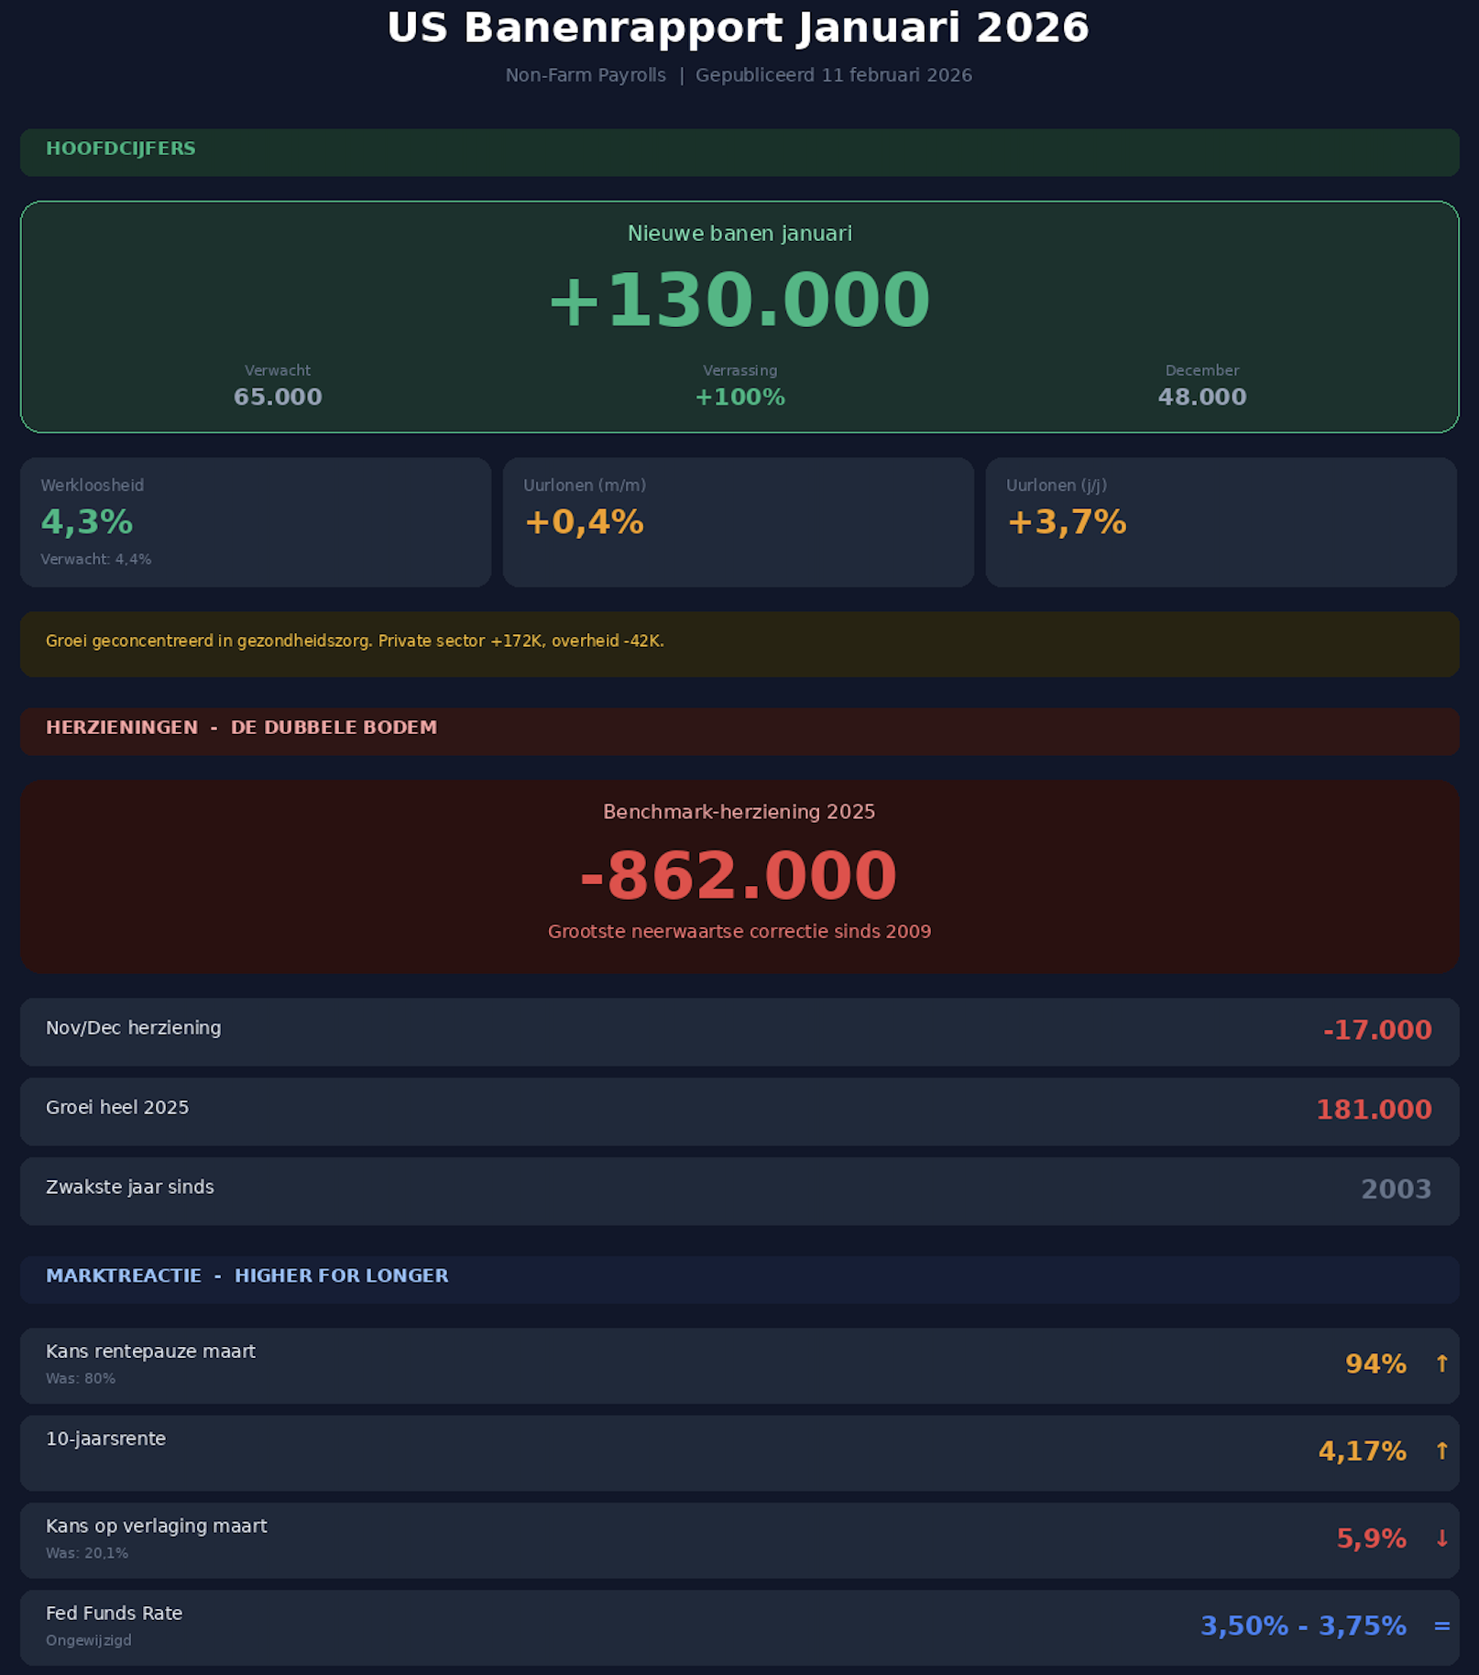The width and height of the screenshot is (1479, 1675).
Task: Click the yellow note about gezondheidszorg growth
Action: (355, 641)
